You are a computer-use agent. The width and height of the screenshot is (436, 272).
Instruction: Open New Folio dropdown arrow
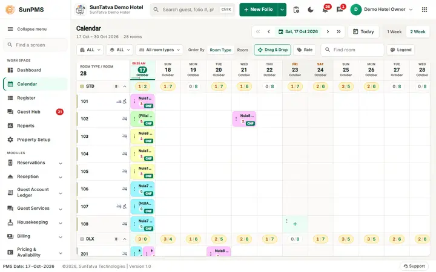click(x=282, y=10)
